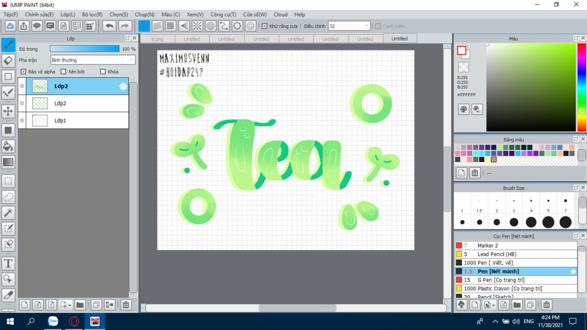
Task: Click the Undo arrow in toolbar
Action: point(109,26)
